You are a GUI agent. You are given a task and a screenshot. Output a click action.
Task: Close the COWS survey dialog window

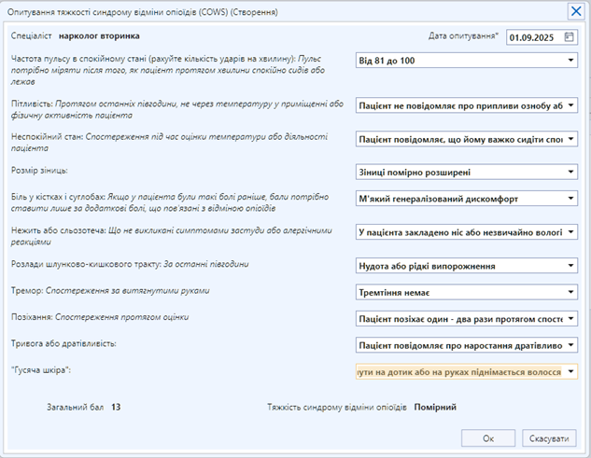[x=577, y=11]
